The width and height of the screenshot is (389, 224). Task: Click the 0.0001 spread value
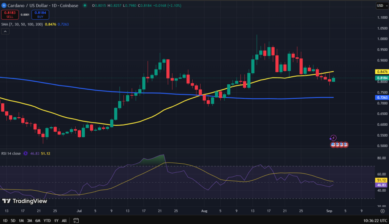point(25,15)
